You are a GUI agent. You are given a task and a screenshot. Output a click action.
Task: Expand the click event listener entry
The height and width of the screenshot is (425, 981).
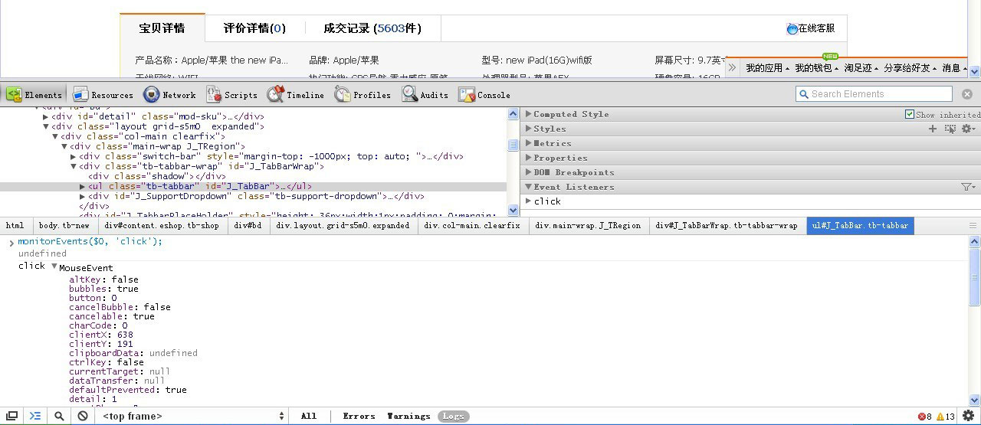pos(528,201)
